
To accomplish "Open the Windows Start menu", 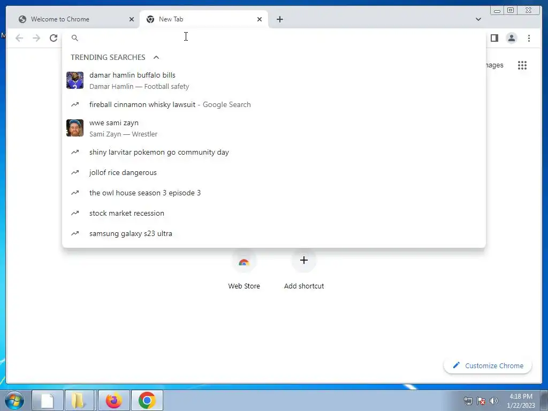I will pos(14,400).
